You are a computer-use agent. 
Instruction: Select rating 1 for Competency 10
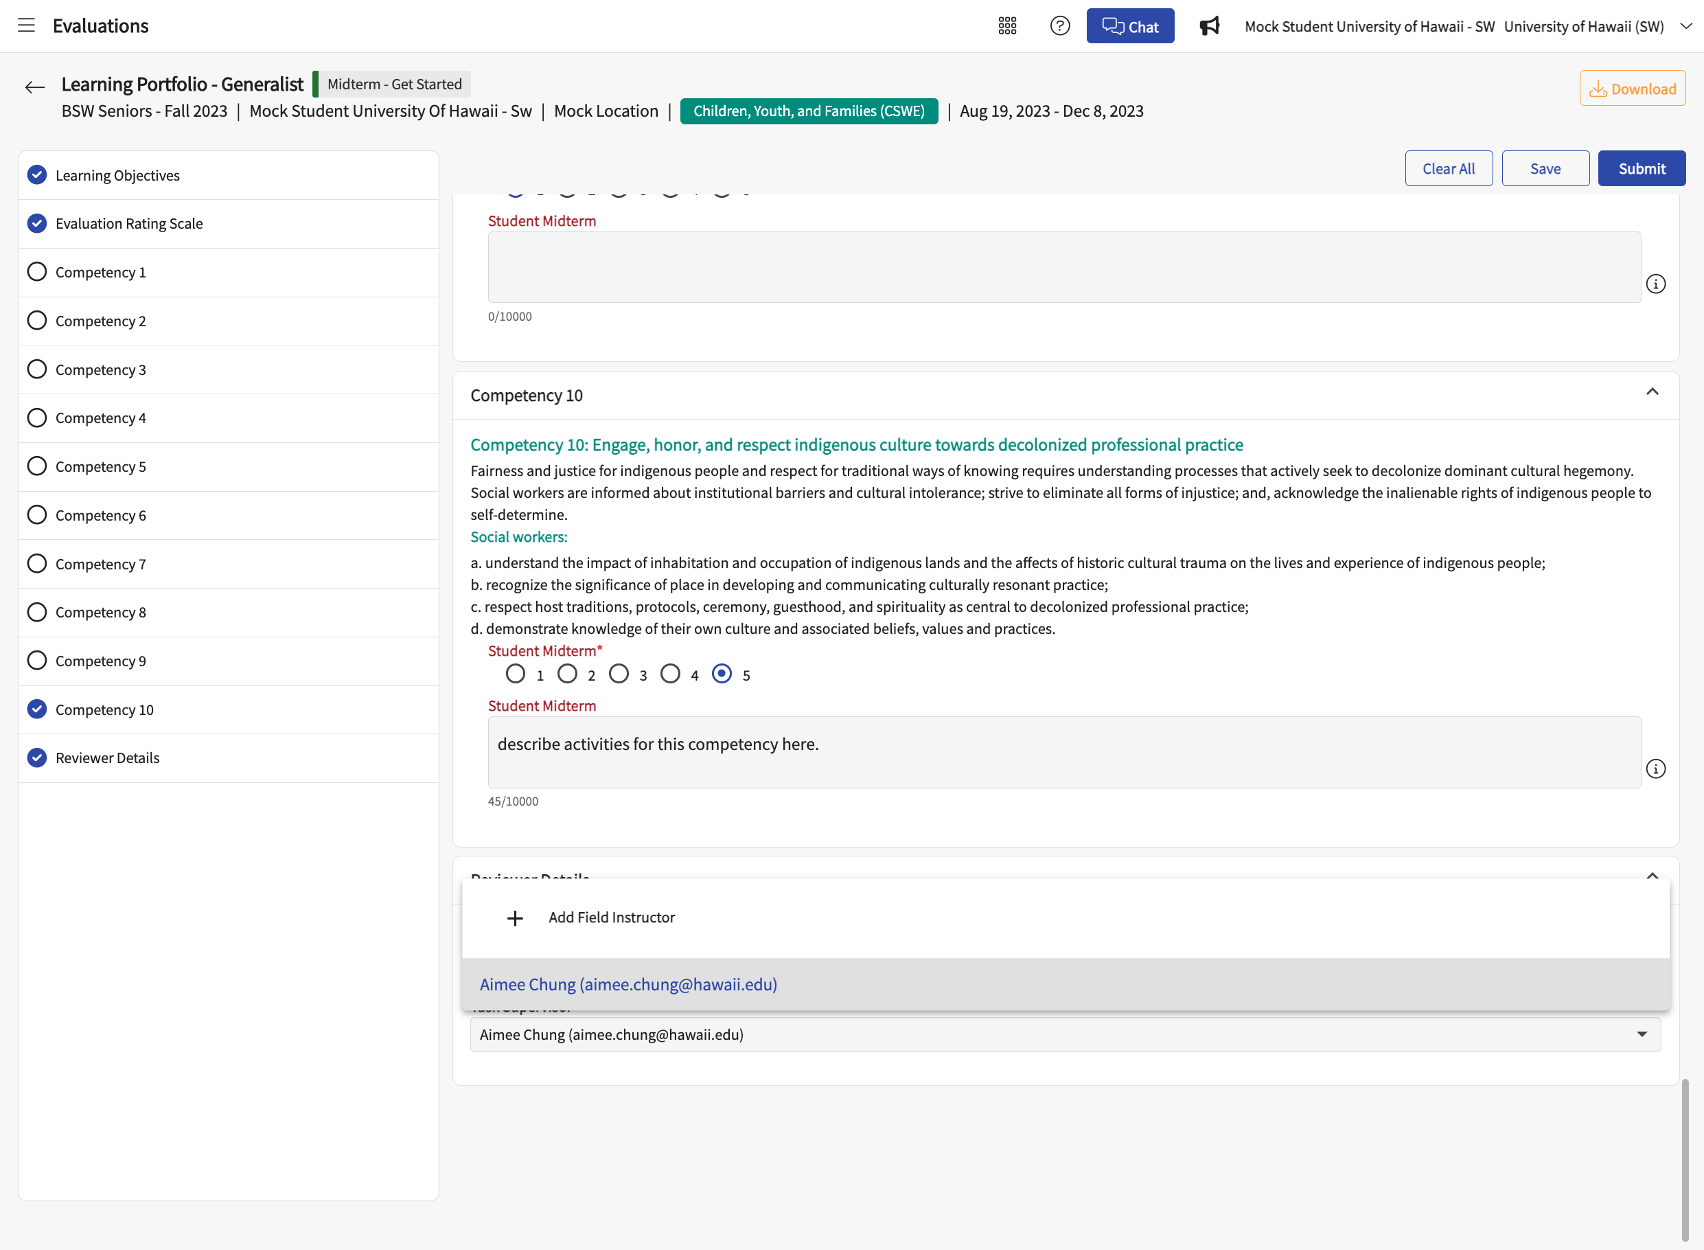tap(516, 674)
